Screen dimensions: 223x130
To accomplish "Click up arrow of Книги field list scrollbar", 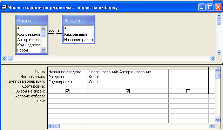I will coord(43,29).
